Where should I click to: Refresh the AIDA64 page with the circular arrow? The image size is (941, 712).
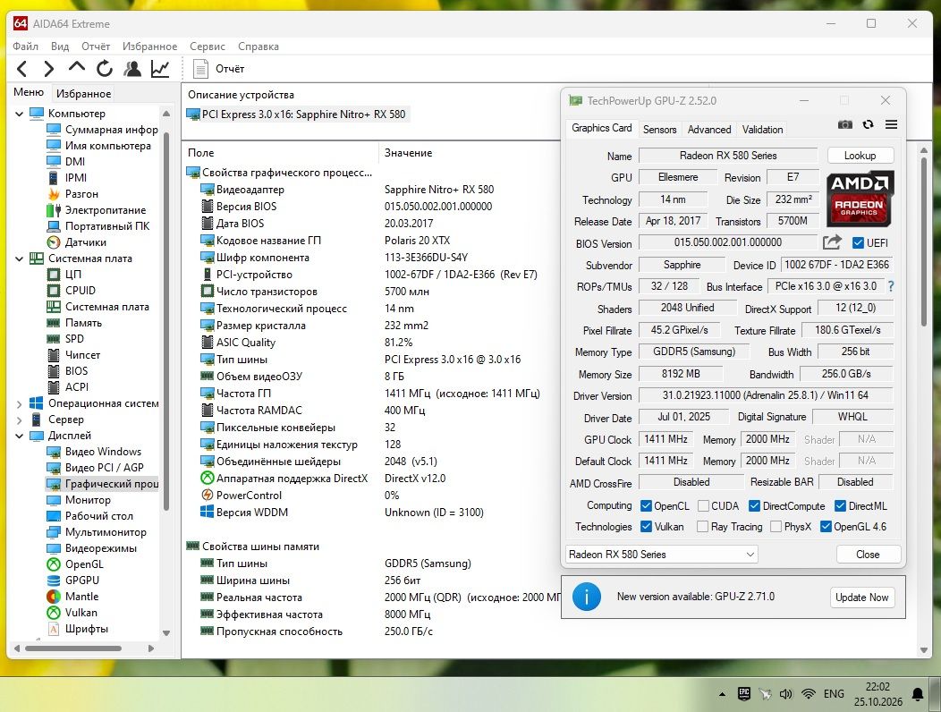coord(105,69)
